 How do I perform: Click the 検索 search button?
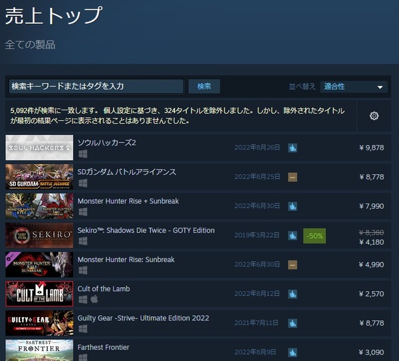pos(204,86)
